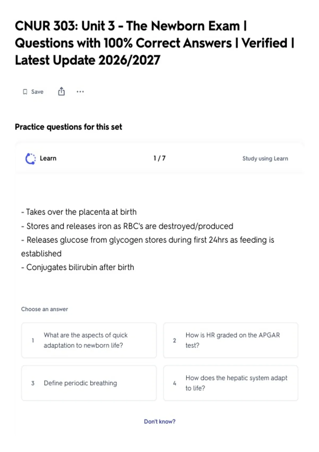Image resolution: width=319 pixels, height=452 pixels.
Task: Click the Don't know? link
Action: point(160,421)
